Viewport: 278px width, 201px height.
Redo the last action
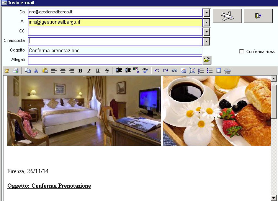(165, 71)
